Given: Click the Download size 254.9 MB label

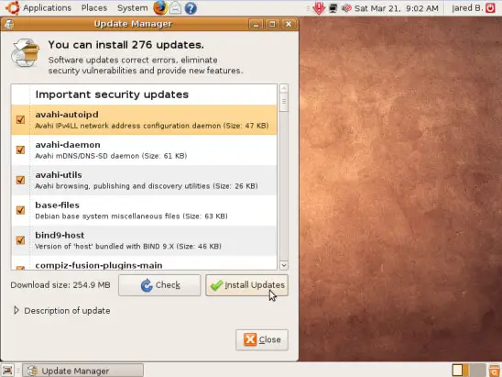Looking at the screenshot, I should [x=60, y=285].
